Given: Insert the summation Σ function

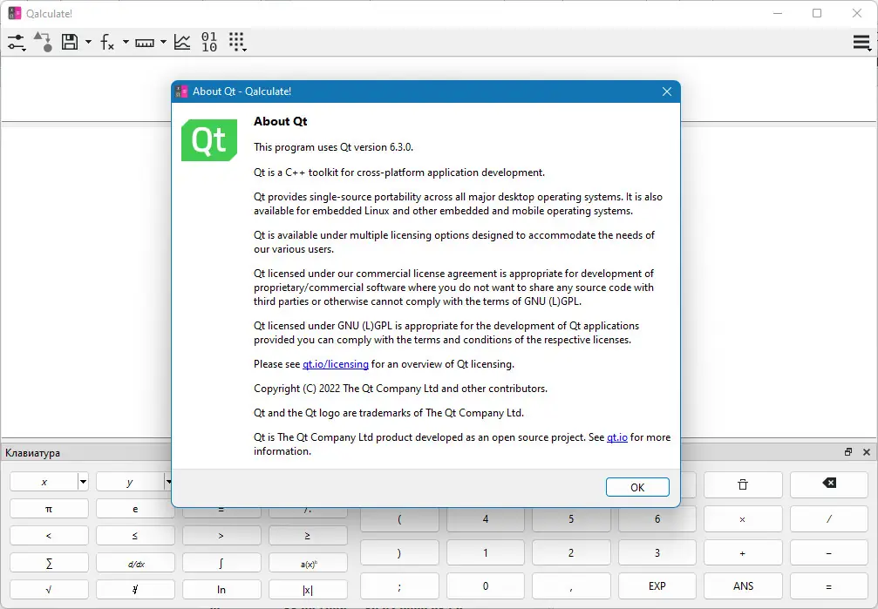Looking at the screenshot, I should point(49,563).
